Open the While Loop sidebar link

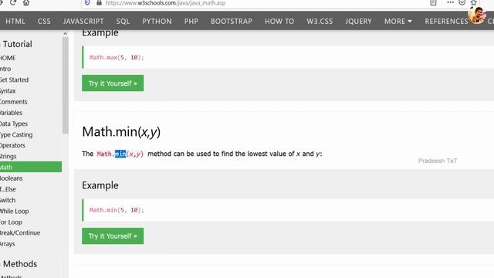click(x=14, y=211)
